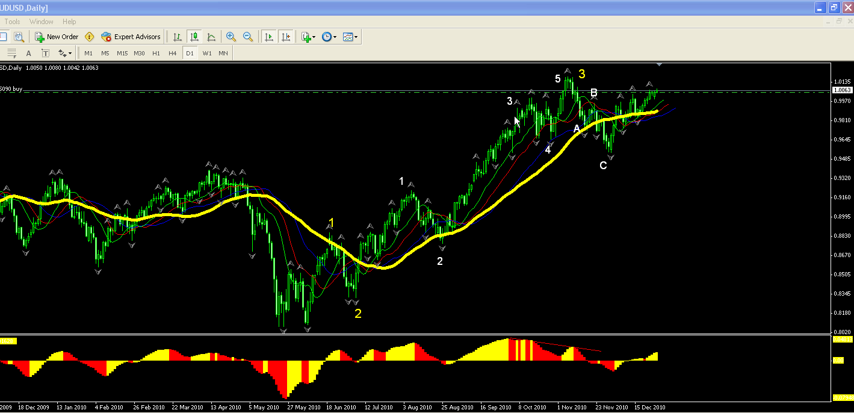Open the Indicators list dropdown
The height and width of the screenshot is (413, 854).
pos(308,37)
